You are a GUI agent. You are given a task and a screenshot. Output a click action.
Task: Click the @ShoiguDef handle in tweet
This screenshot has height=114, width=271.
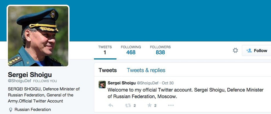[147, 83]
